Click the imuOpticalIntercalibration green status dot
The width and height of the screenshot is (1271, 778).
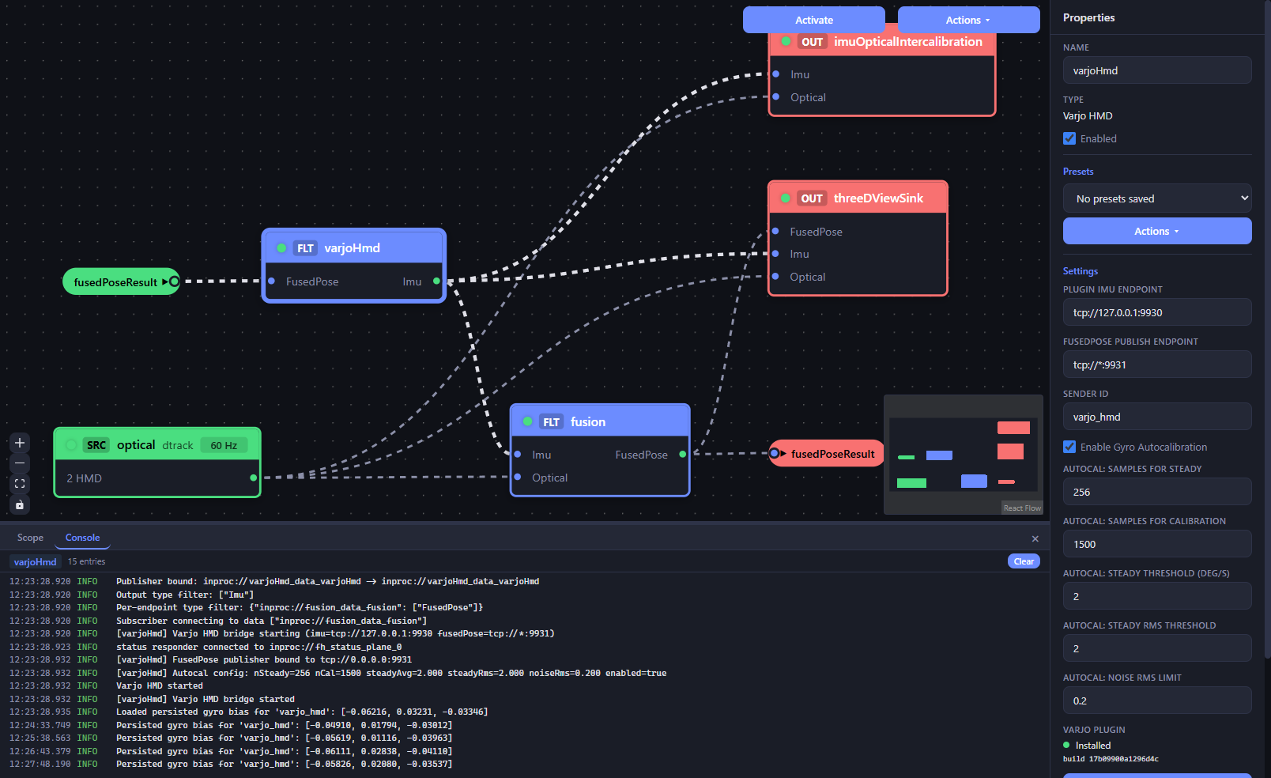click(x=786, y=41)
